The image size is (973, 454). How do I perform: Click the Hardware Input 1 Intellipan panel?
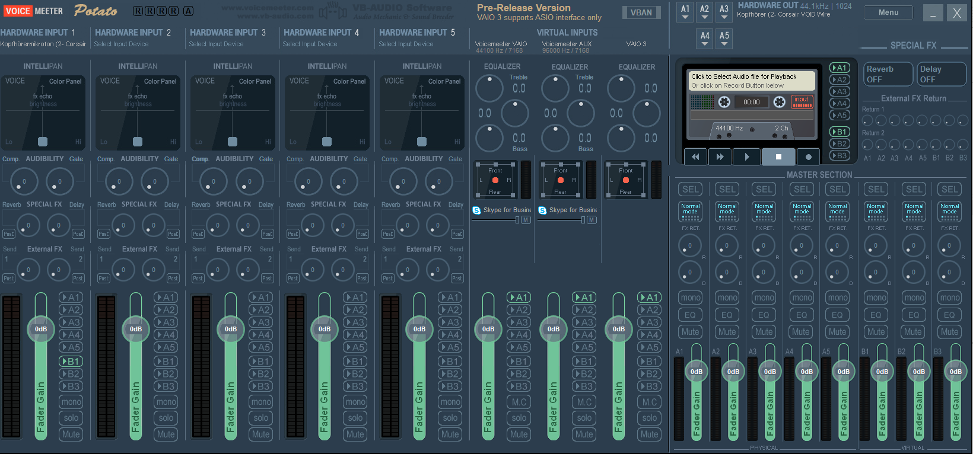tap(43, 112)
